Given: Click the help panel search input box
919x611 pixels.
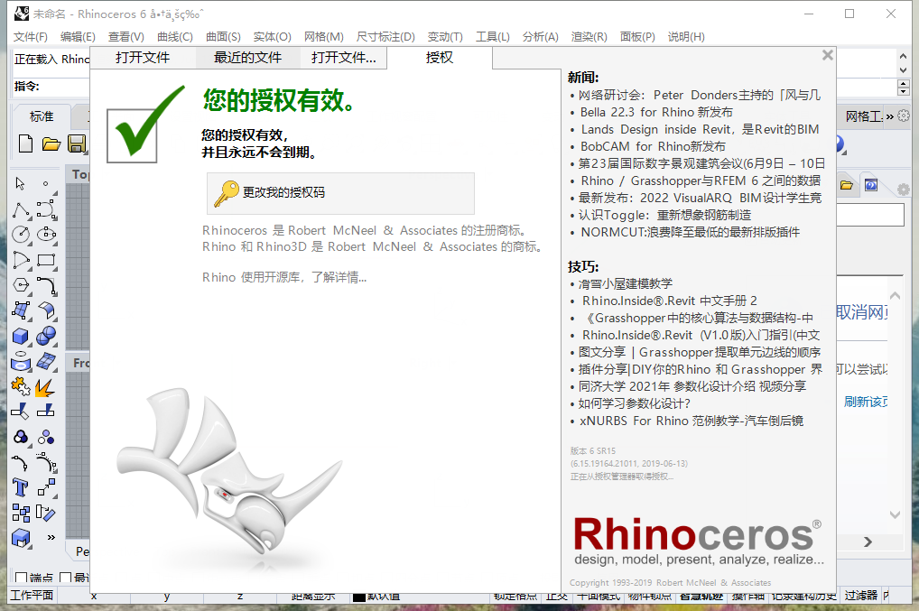Looking at the screenshot, I should (870, 215).
